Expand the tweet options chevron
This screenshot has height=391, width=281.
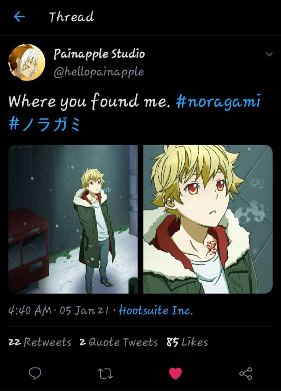pos(269,54)
